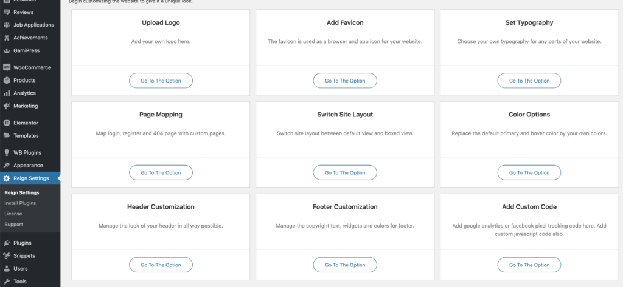Click the WooCommerce icon in sidebar

(7, 67)
